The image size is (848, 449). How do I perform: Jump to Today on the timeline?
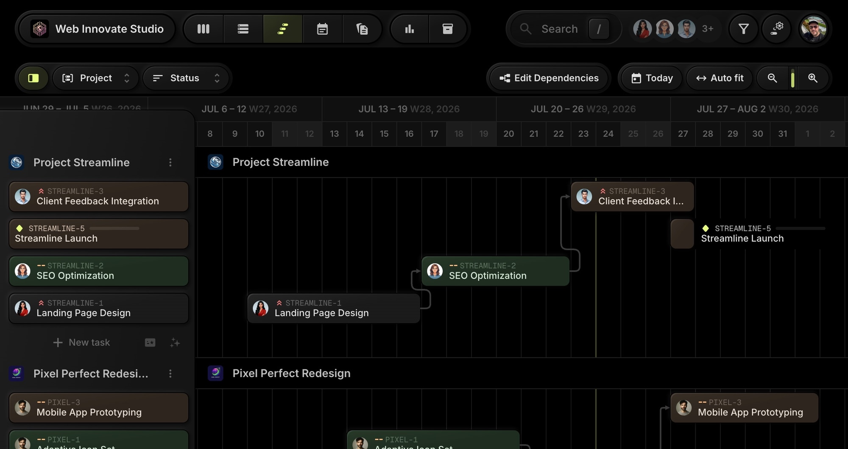tap(652, 78)
